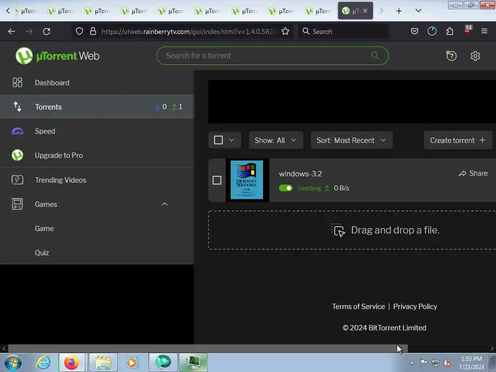This screenshot has width=496, height=372.
Task: Click the µTorrent Web logo
Action: tap(57, 56)
